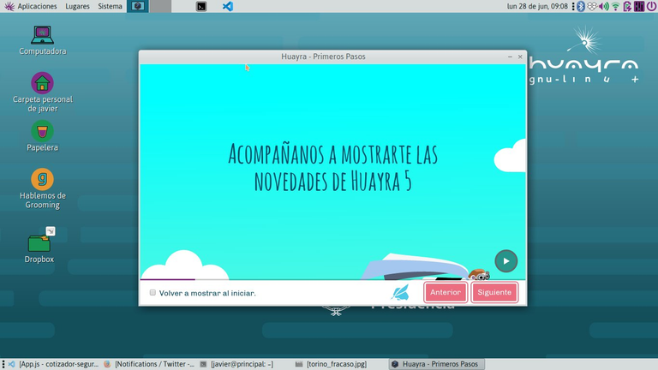Open the Dropbox tray icon
Screen dimensions: 658x370
[x=592, y=6]
